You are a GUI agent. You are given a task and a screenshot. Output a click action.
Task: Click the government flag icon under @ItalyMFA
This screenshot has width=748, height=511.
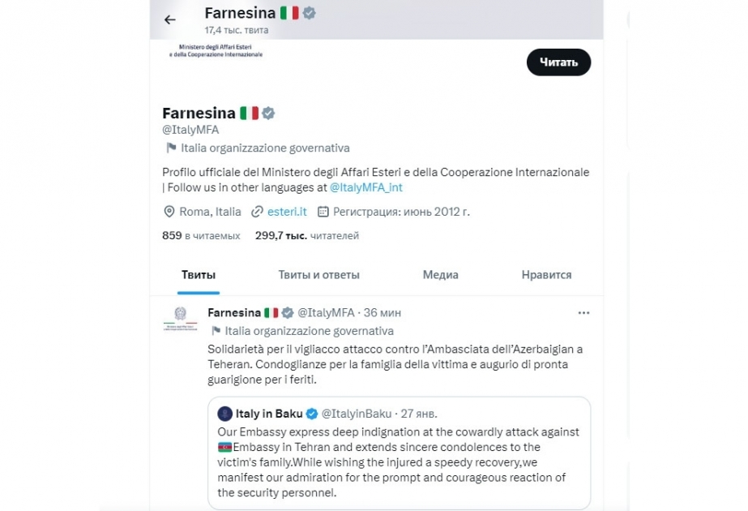tap(171, 148)
